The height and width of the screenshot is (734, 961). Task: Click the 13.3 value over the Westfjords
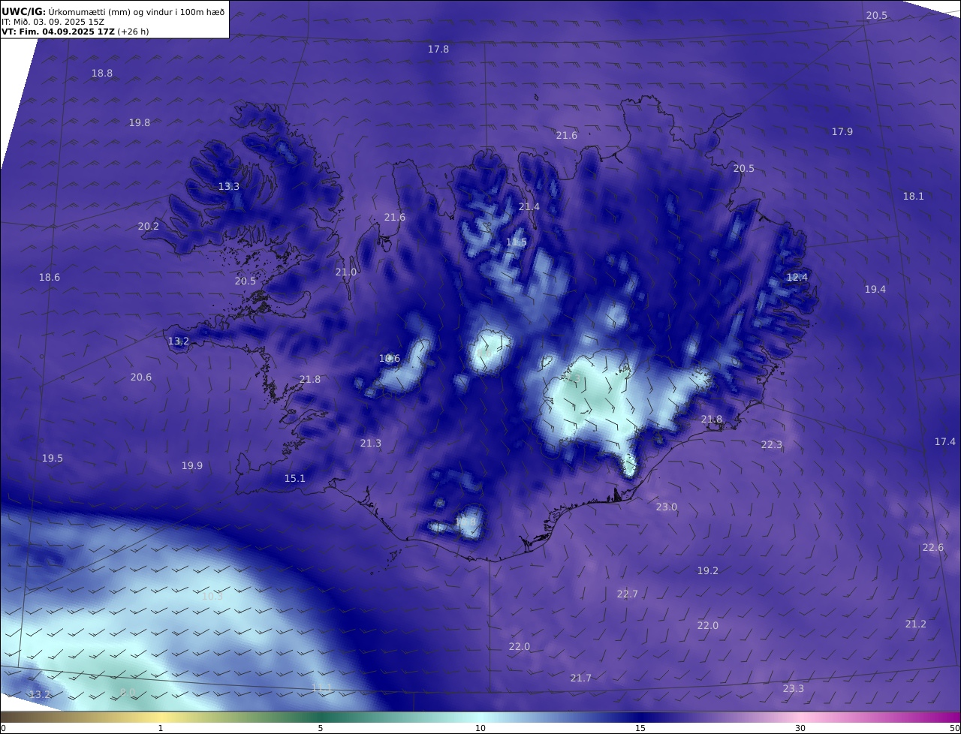(x=229, y=187)
